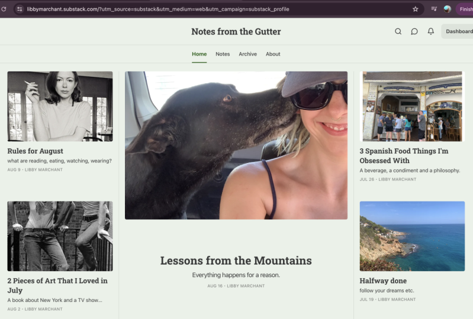Click the browser address bar URL
The image size is (473, 319).
point(158,9)
